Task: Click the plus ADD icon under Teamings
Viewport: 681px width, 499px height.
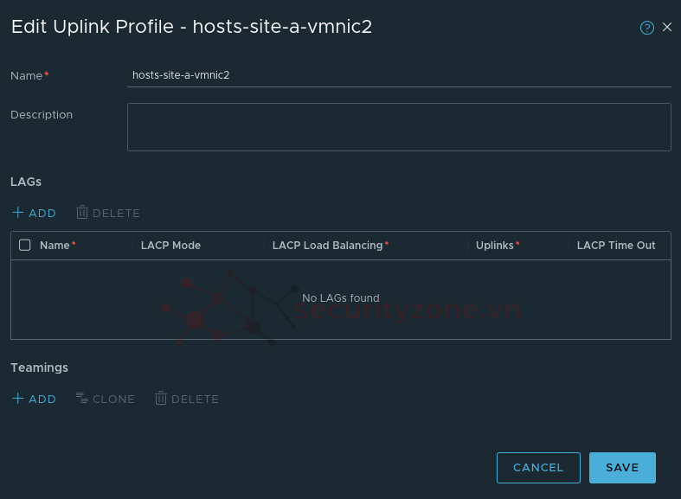Action: click(17, 399)
